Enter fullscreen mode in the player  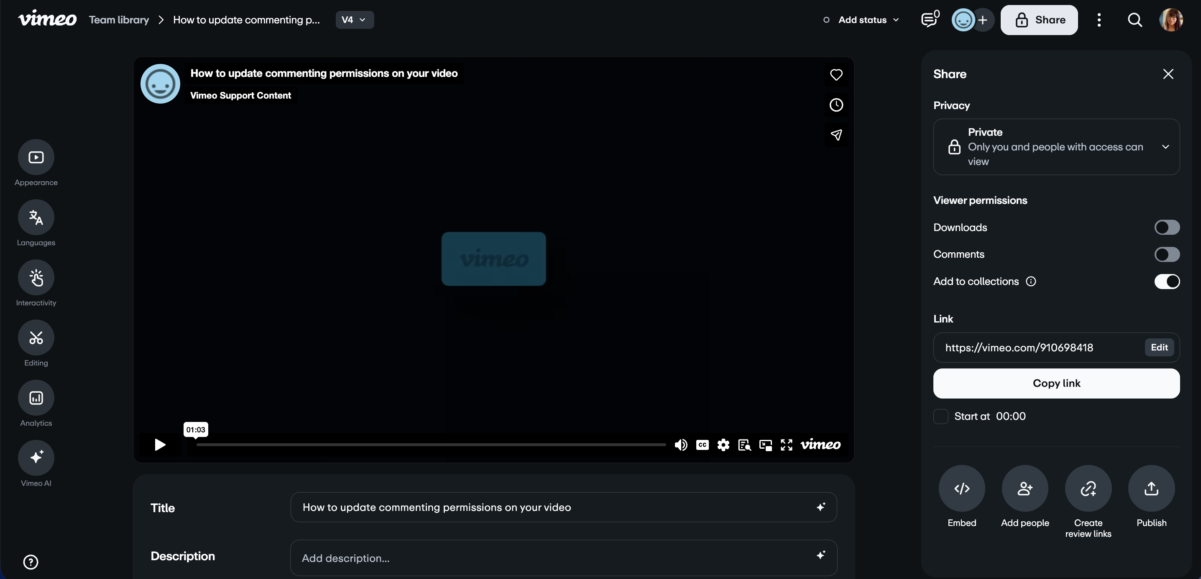click(786, 445)
